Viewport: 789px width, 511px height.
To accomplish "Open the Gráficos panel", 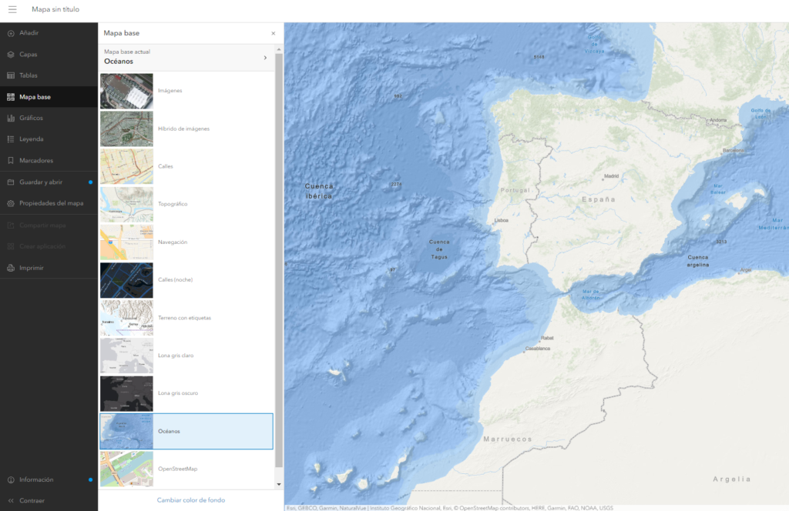I will tap(31, 117).
